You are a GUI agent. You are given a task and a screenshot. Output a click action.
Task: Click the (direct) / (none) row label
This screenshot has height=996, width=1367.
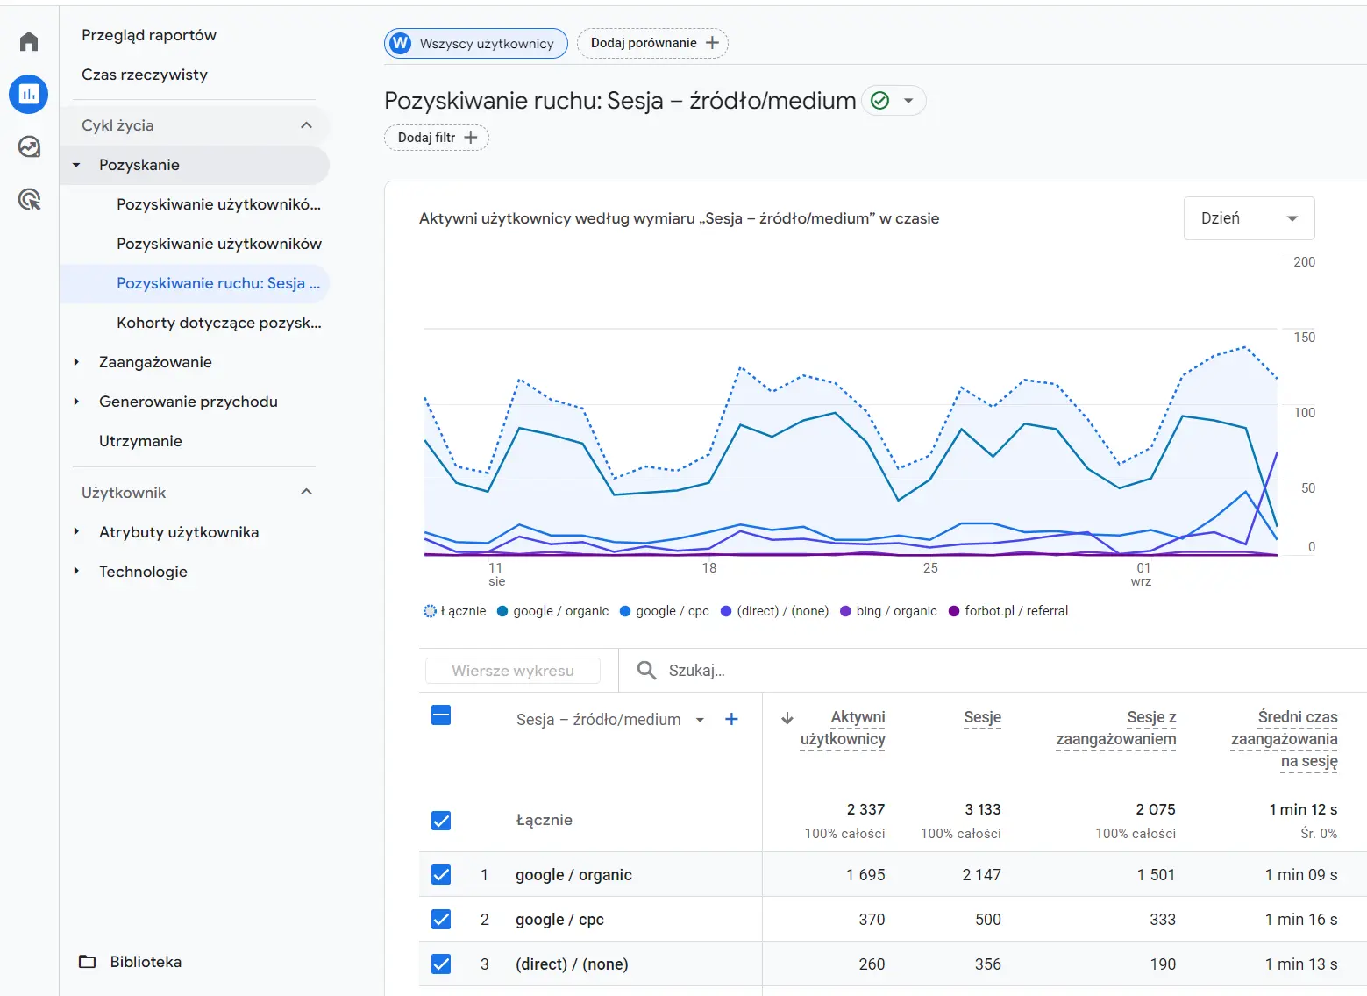[x=572, y=964]
